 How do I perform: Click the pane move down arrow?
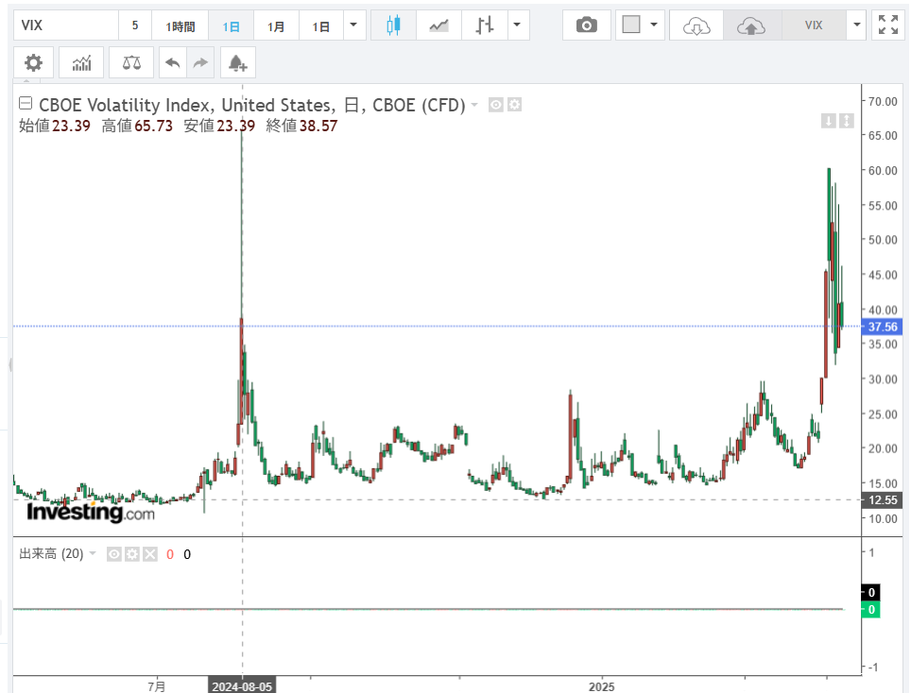829,121
